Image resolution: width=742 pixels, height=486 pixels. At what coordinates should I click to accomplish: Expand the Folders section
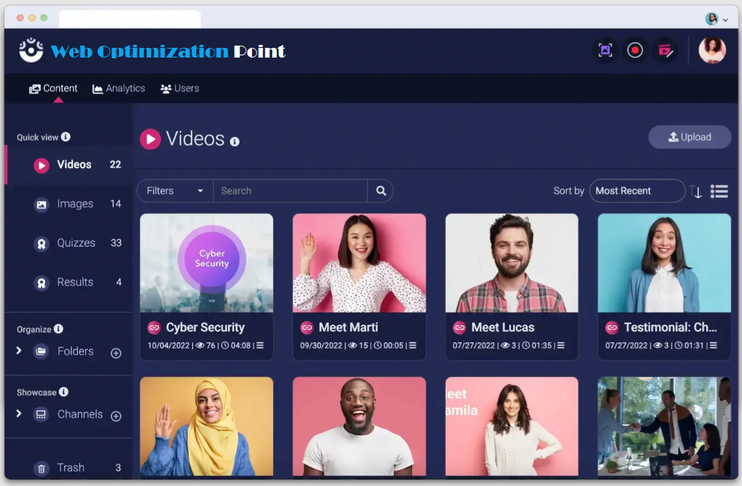click(19, 351)
